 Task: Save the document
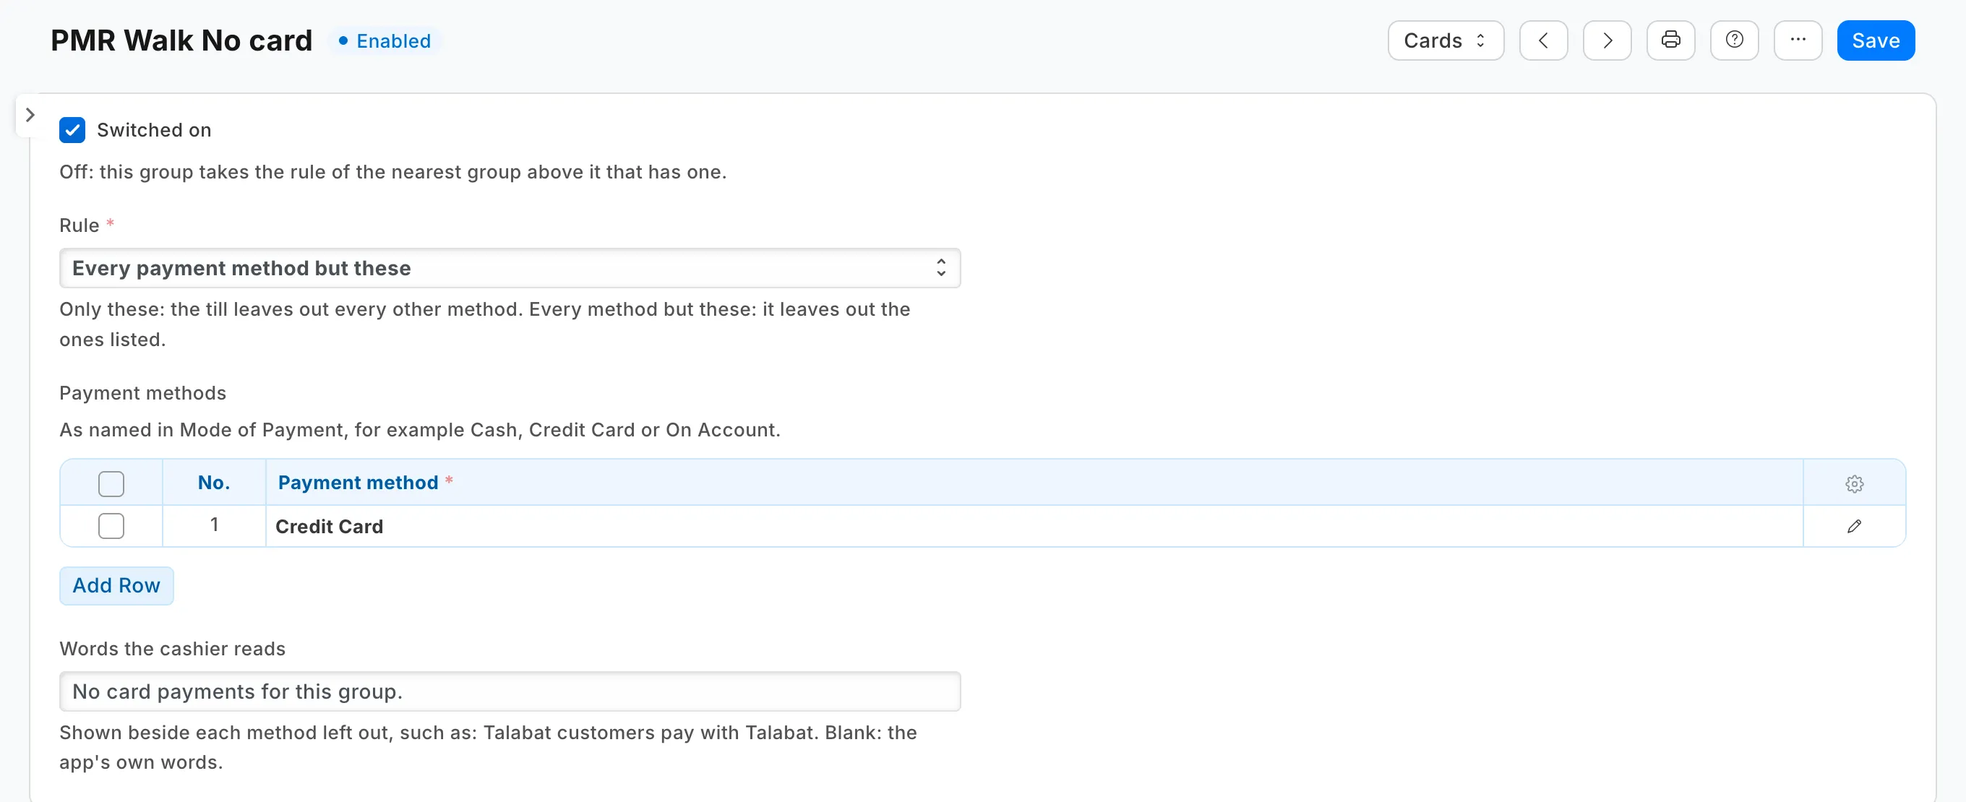[x=1875, y=40]
